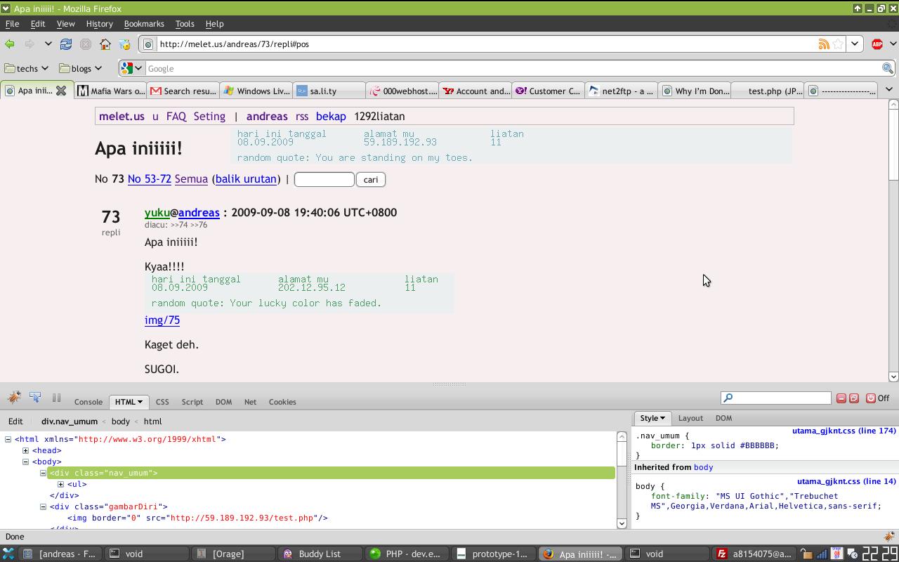Image resolution: width=899 pixels, height=562 pixels.
Task: Reload the page with the Reload icon
Action: coord(66,44)
